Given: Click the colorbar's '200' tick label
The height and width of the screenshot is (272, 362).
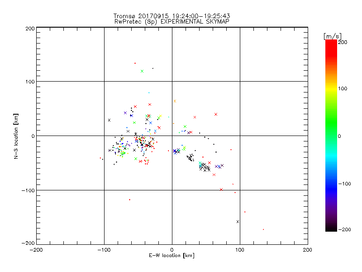Looking at the screenshot, I should coord(343,42).
